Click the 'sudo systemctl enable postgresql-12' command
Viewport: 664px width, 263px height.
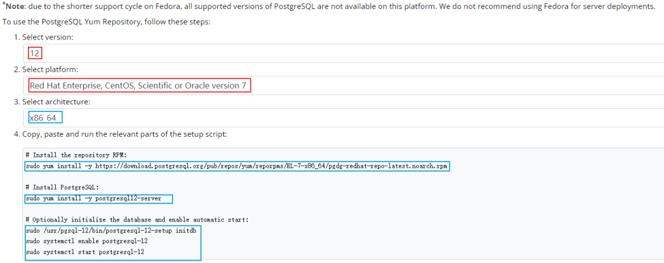(86, 242)
